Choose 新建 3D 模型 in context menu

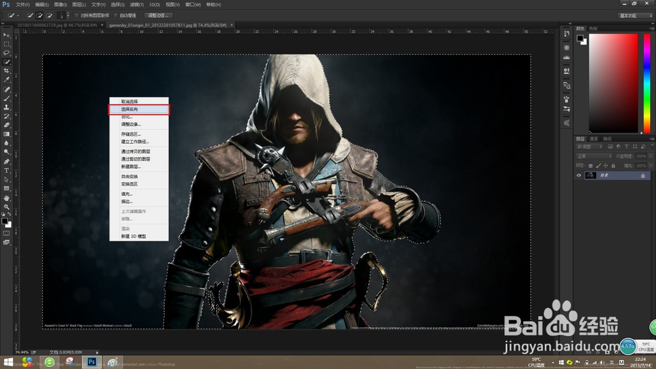click(x=139, y=237)
